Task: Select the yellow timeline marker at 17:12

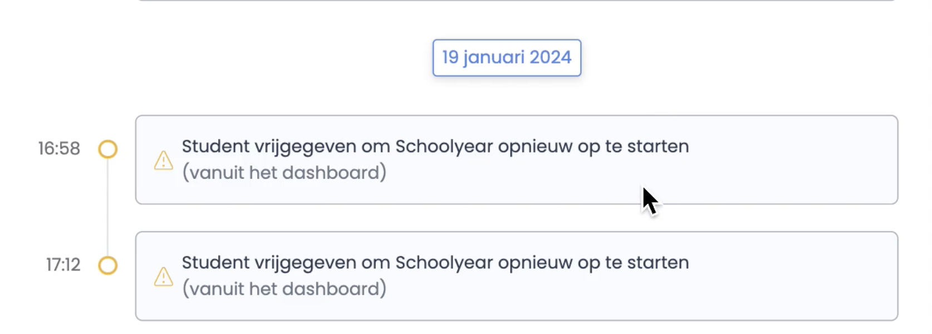Action: tap(108, 266)
